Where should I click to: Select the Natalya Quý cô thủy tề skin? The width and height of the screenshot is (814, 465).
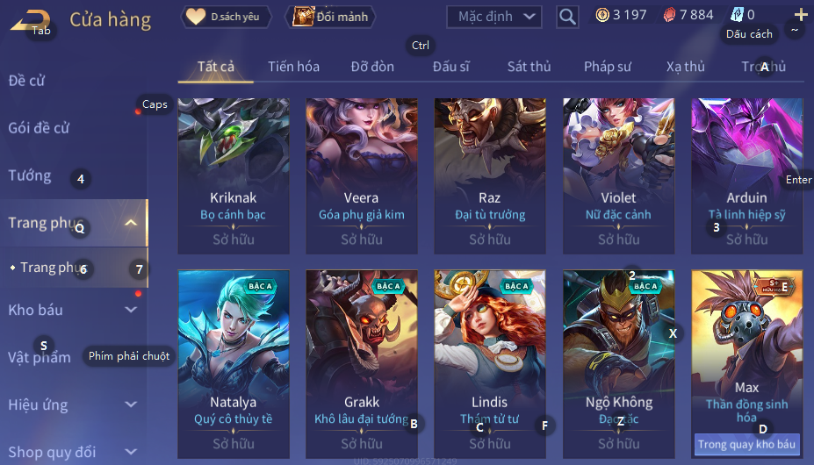pos(233,364)
